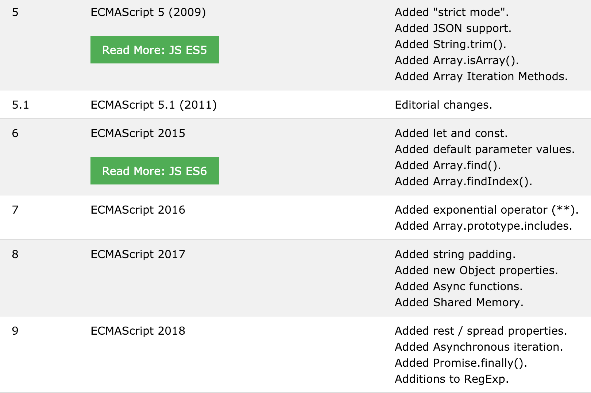Open the Read More: JS ES6 button
The image size is (591, 393).
(154, 171)
